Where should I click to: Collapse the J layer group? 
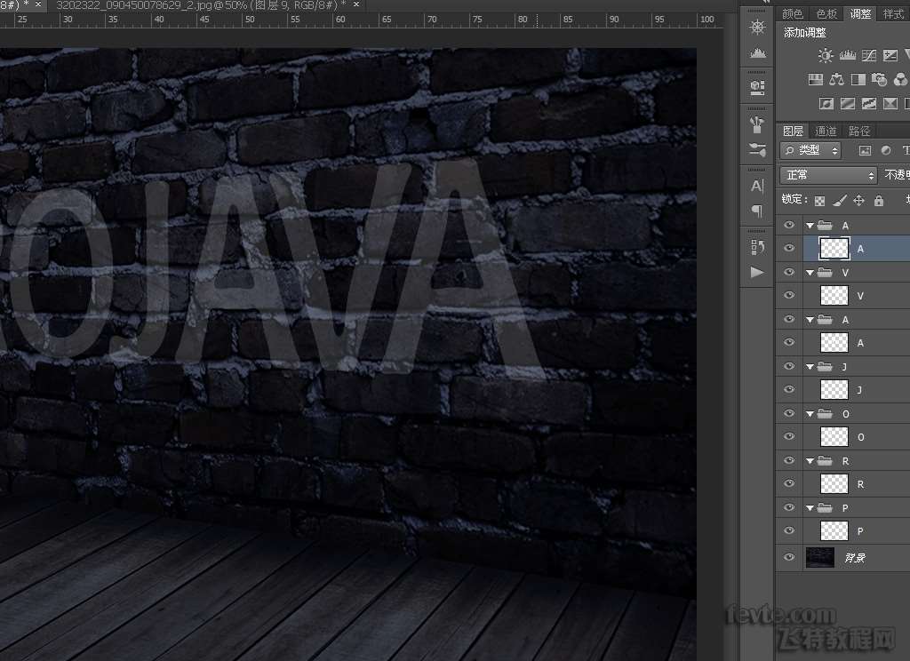coord(810,366)
